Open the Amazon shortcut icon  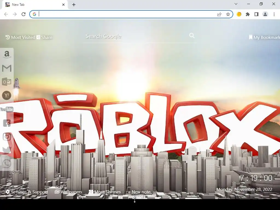[x=7, y=54]
